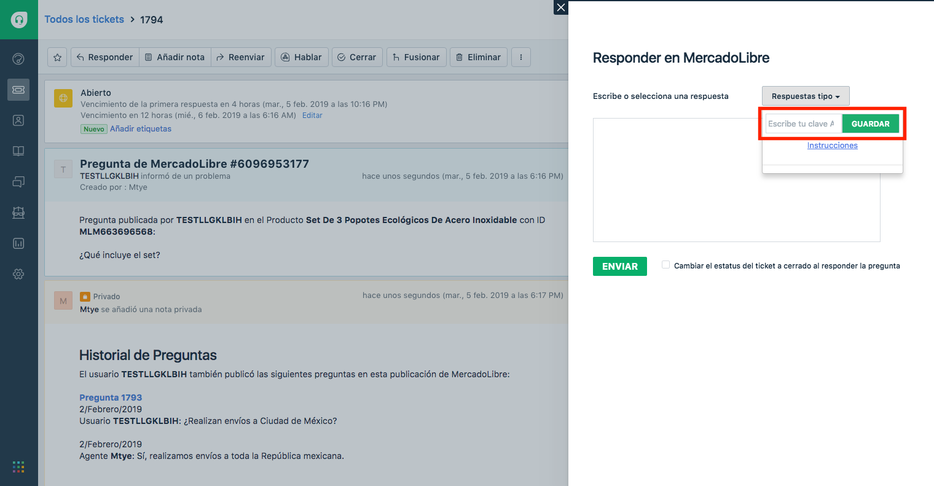Click the Hablar toolbar button

click(x=302, y=57)
